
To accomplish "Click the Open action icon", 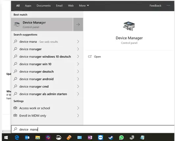I will pos(90,56).
